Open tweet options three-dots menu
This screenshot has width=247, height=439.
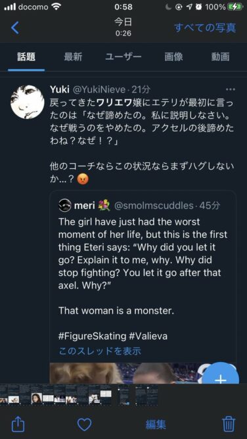pos(231,89)
